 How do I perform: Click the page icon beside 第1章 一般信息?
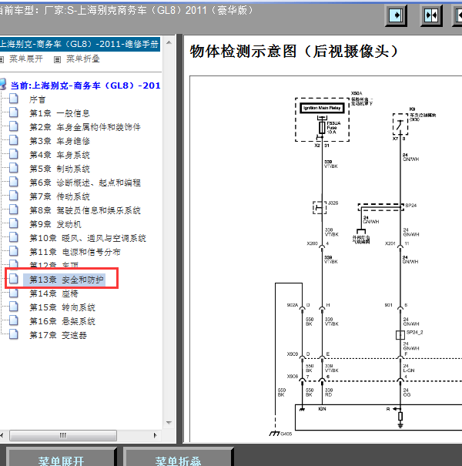point(14,112)
